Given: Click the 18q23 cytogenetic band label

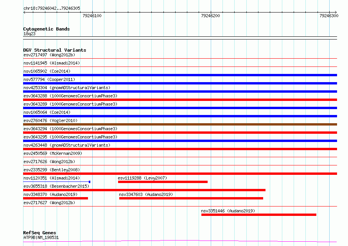Looking at the screenshot, I should (29, 34).
